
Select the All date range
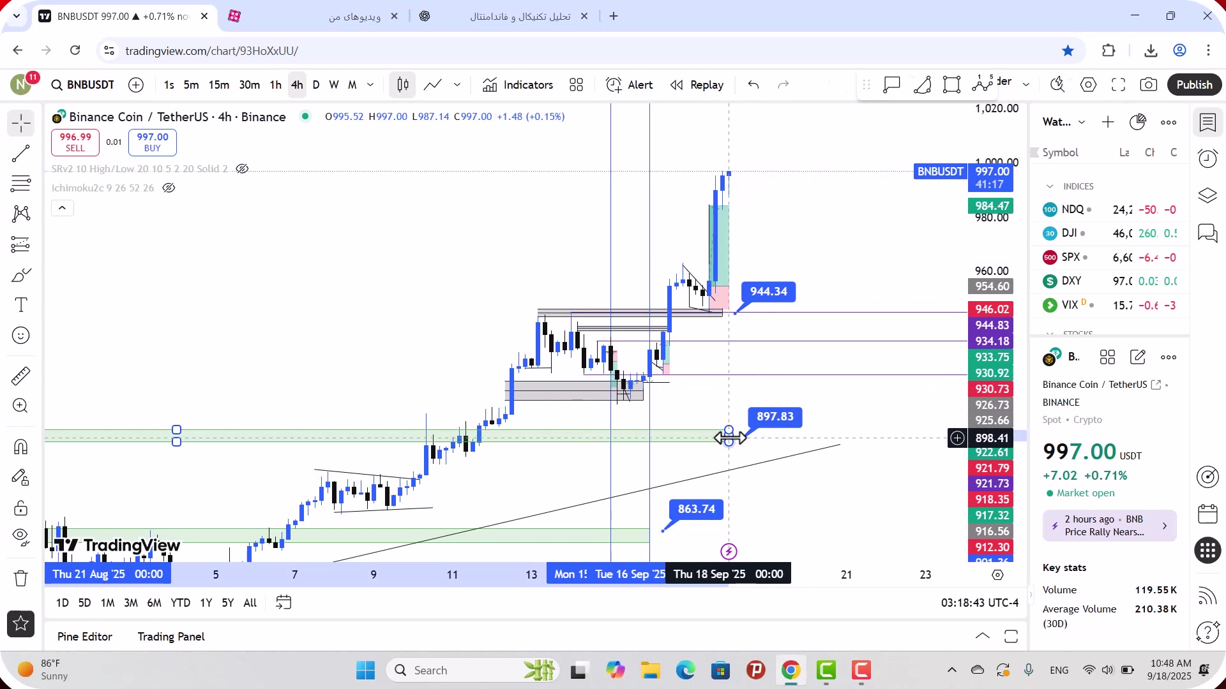[x=250, y=603]
